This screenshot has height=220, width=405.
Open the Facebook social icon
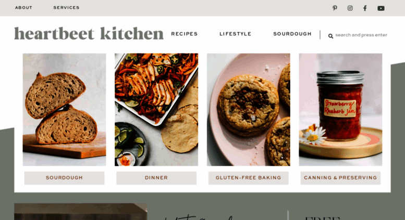tap(365, 8)
